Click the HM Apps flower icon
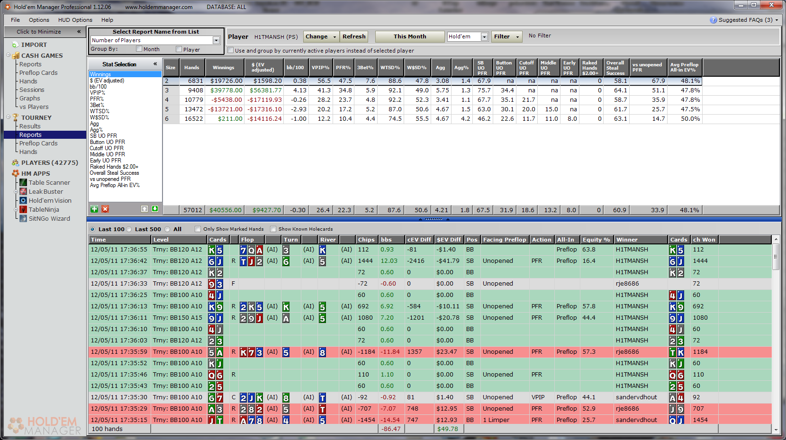 16,173
